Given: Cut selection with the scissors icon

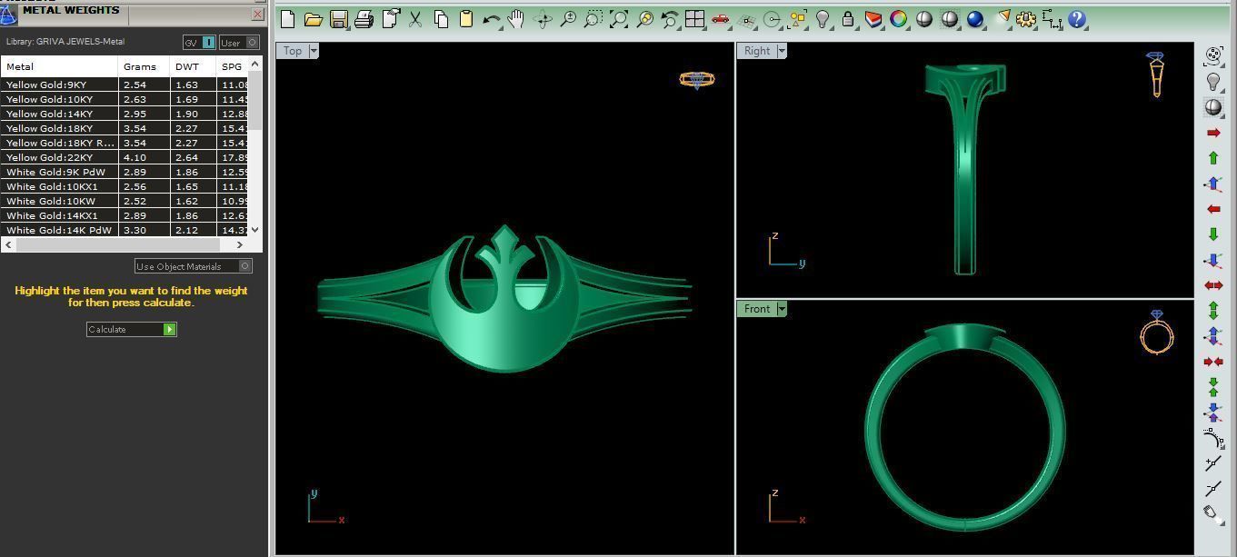Looking at the screenshot, I should pyautogui.click(x=415, y=19).
